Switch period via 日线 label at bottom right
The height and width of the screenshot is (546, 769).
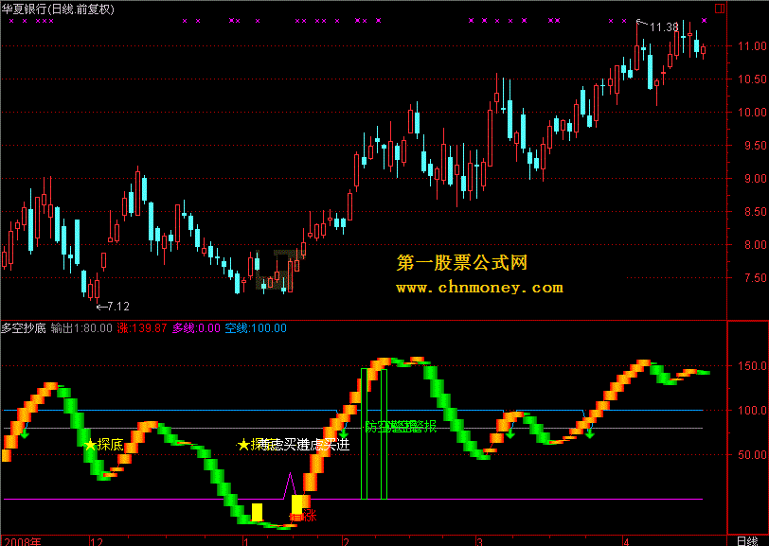pyautogui.click(x=748, y=540)
